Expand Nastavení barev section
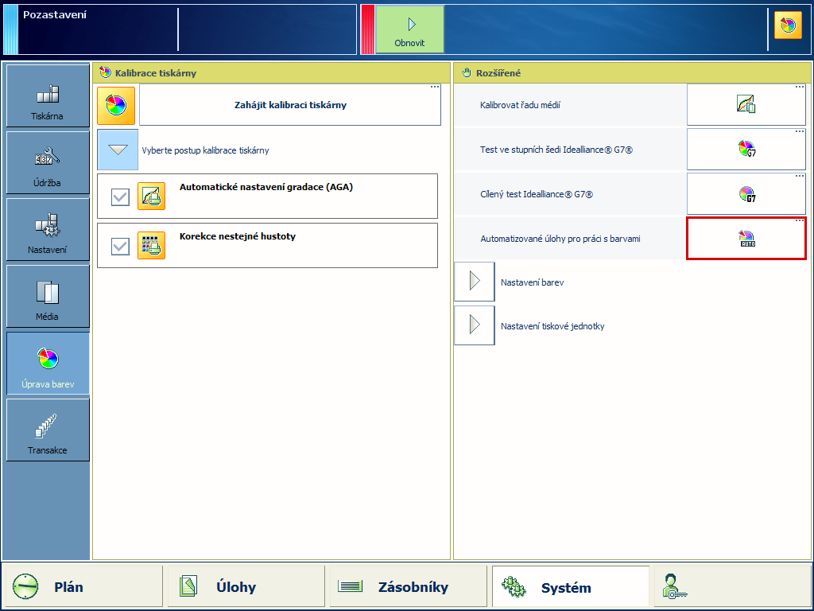 coord(475,282)
